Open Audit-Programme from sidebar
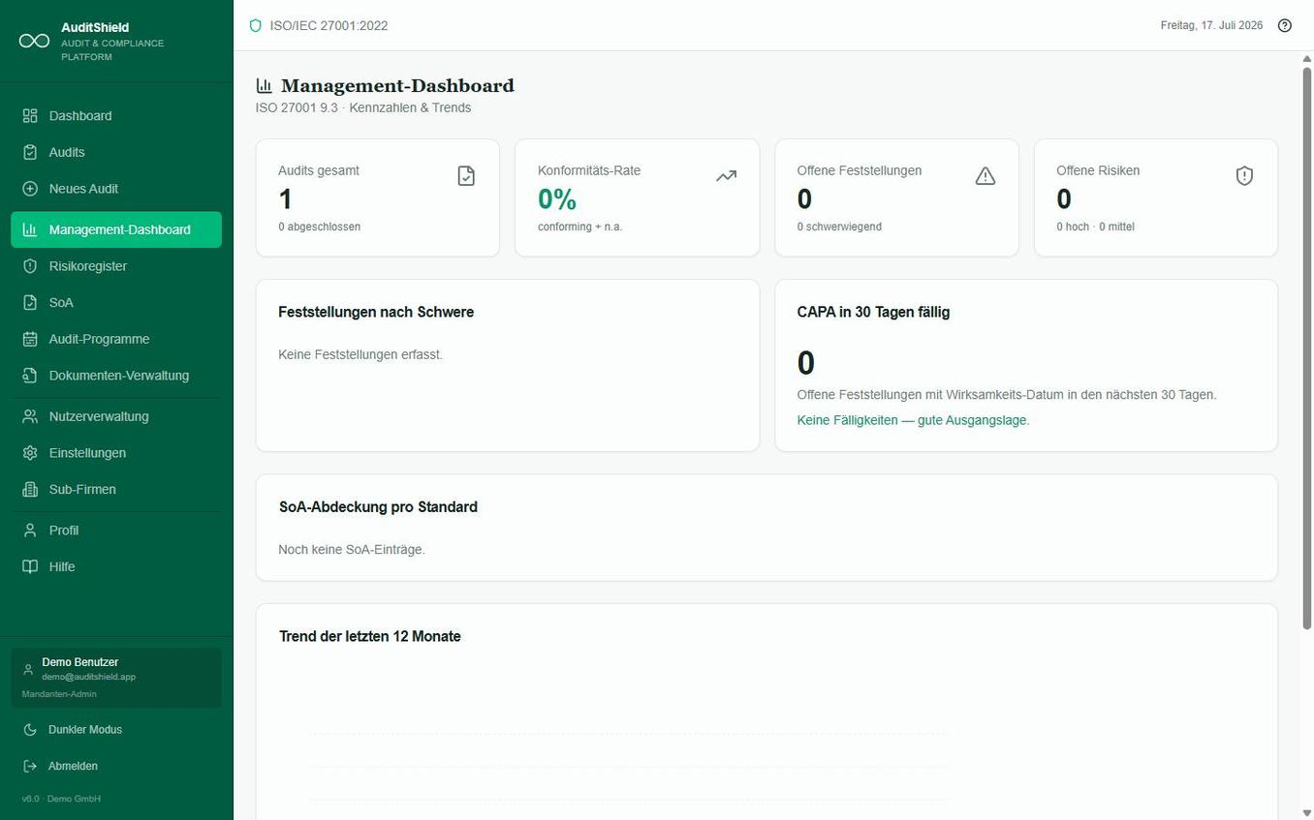The height and width of the screenshot is (820, 1314). 116,339
